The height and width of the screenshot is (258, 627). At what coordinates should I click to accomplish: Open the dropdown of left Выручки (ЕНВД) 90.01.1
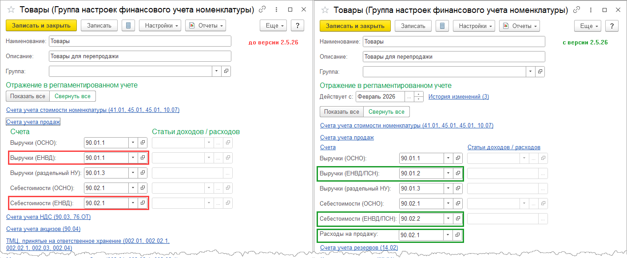click(133, 158)
